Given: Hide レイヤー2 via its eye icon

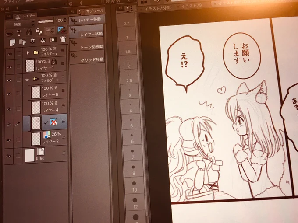Looking at the screenshot, I should [9, 140].
